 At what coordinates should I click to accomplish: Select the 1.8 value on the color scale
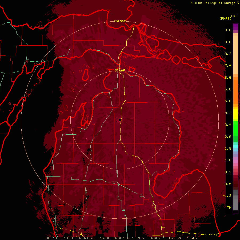[228, 149]
